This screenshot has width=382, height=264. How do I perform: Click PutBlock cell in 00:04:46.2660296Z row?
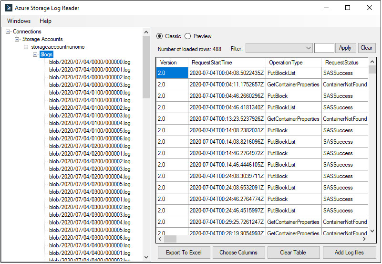[x=294, y=96]
